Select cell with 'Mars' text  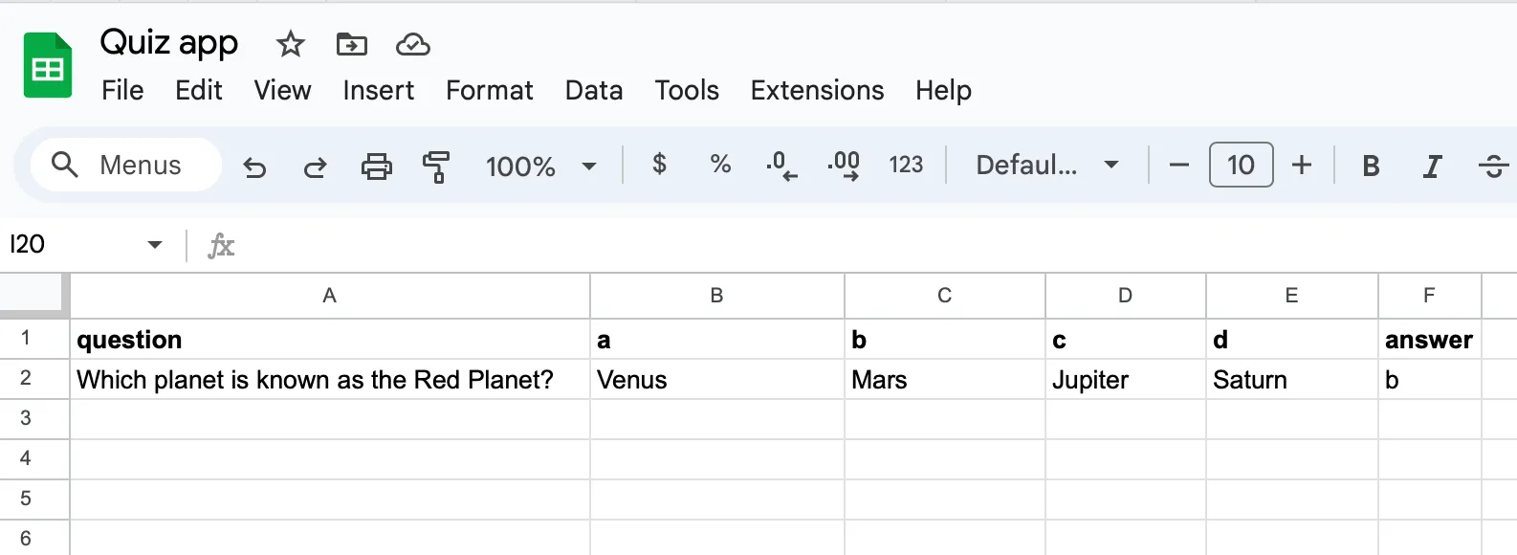tap(943, 380)
